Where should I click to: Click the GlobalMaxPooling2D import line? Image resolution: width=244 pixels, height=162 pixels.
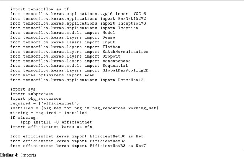click(x=79, y=70)
